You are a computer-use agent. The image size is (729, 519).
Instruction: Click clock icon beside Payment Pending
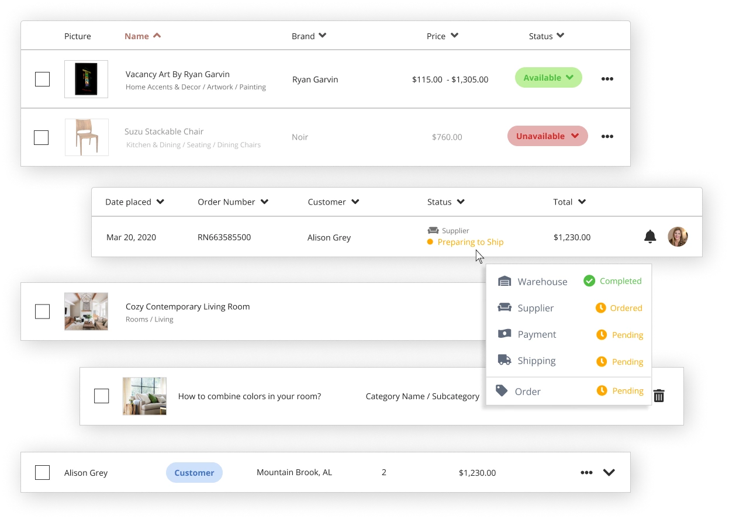pyautogui.click(x=602, y=335)
